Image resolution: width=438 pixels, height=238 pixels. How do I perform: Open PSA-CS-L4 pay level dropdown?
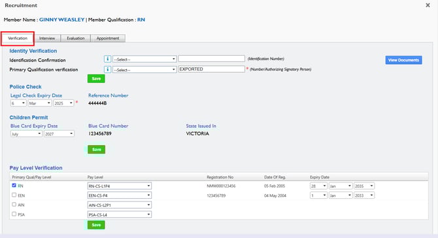(119, 214)
